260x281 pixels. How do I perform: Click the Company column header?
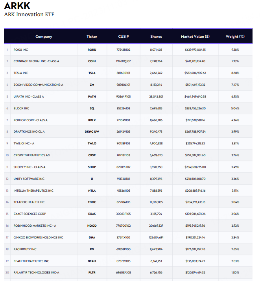point(44,37)
